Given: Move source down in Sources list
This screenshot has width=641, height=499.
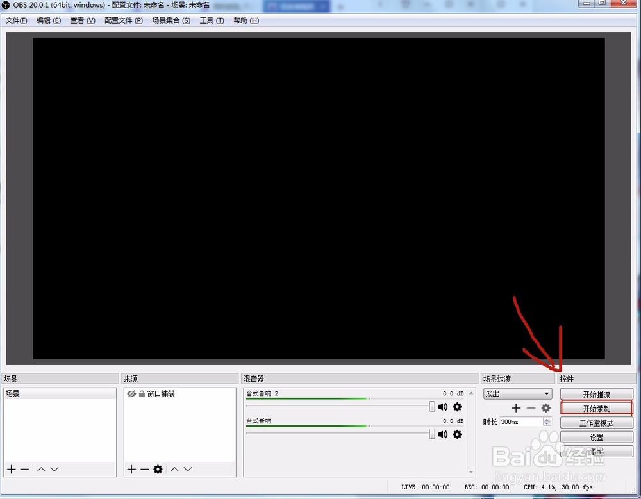Looking at the screenshot, I should 188,469.
